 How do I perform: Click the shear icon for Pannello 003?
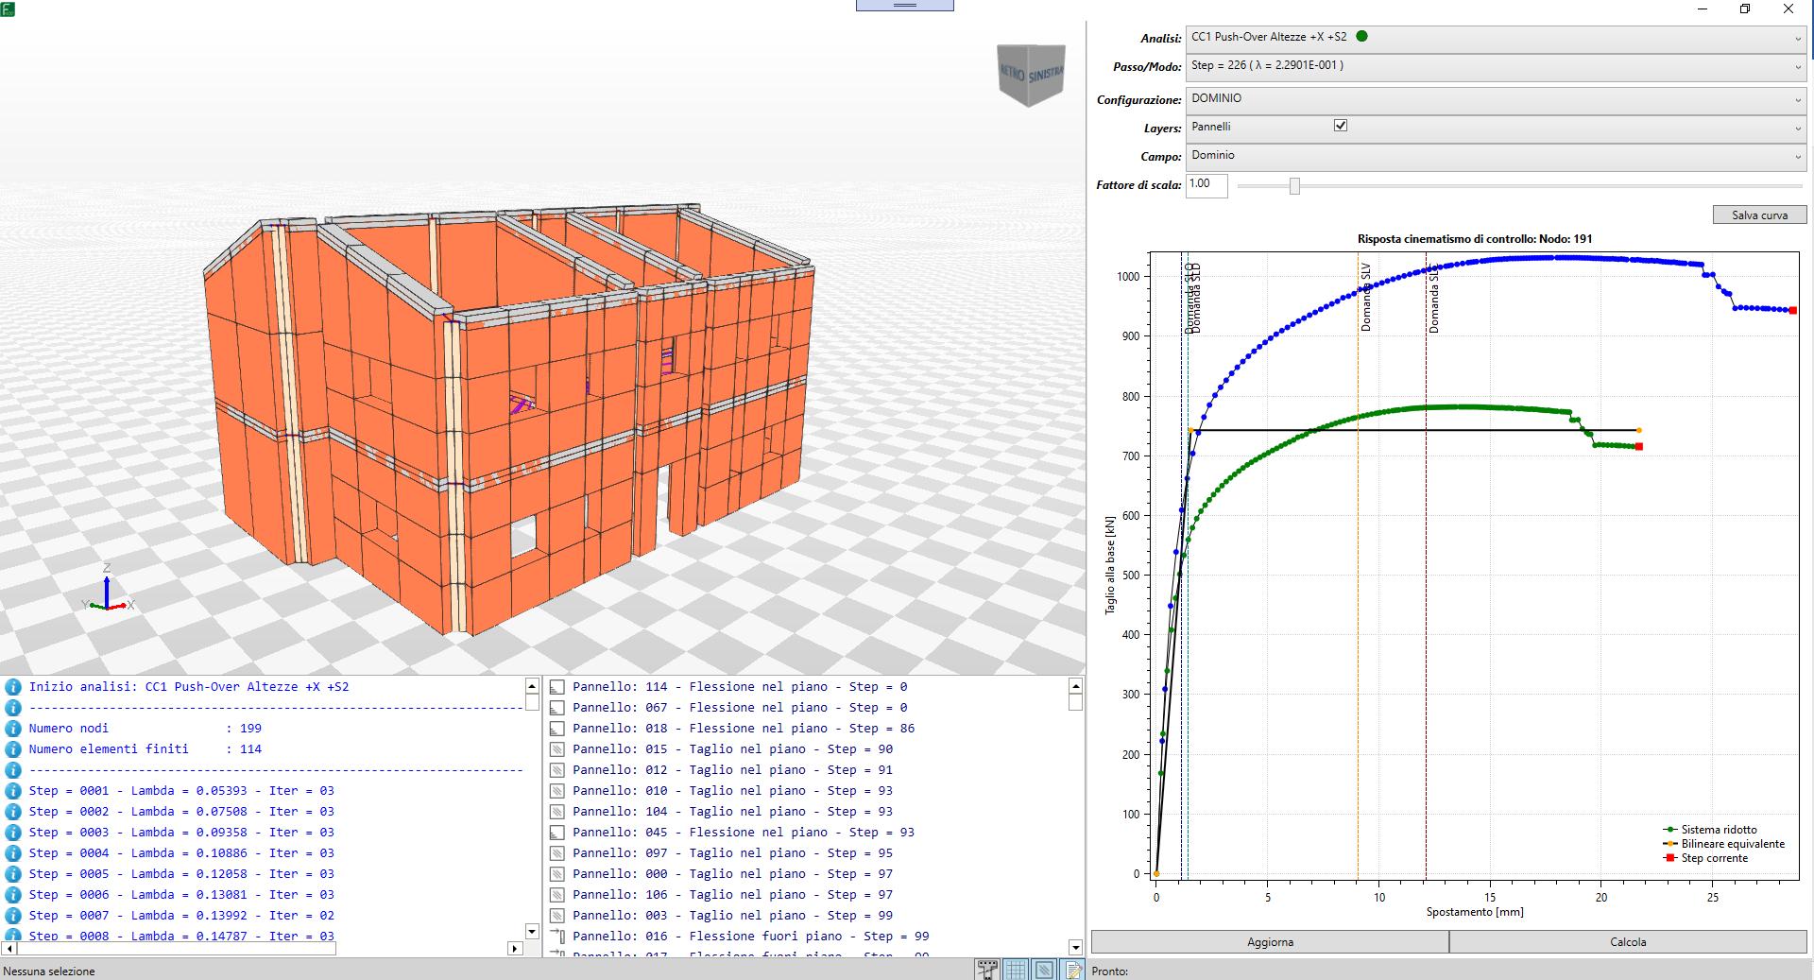click(557, 916)
